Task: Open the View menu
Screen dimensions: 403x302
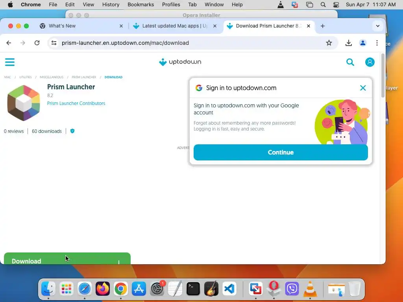Action: pos(88,5)
